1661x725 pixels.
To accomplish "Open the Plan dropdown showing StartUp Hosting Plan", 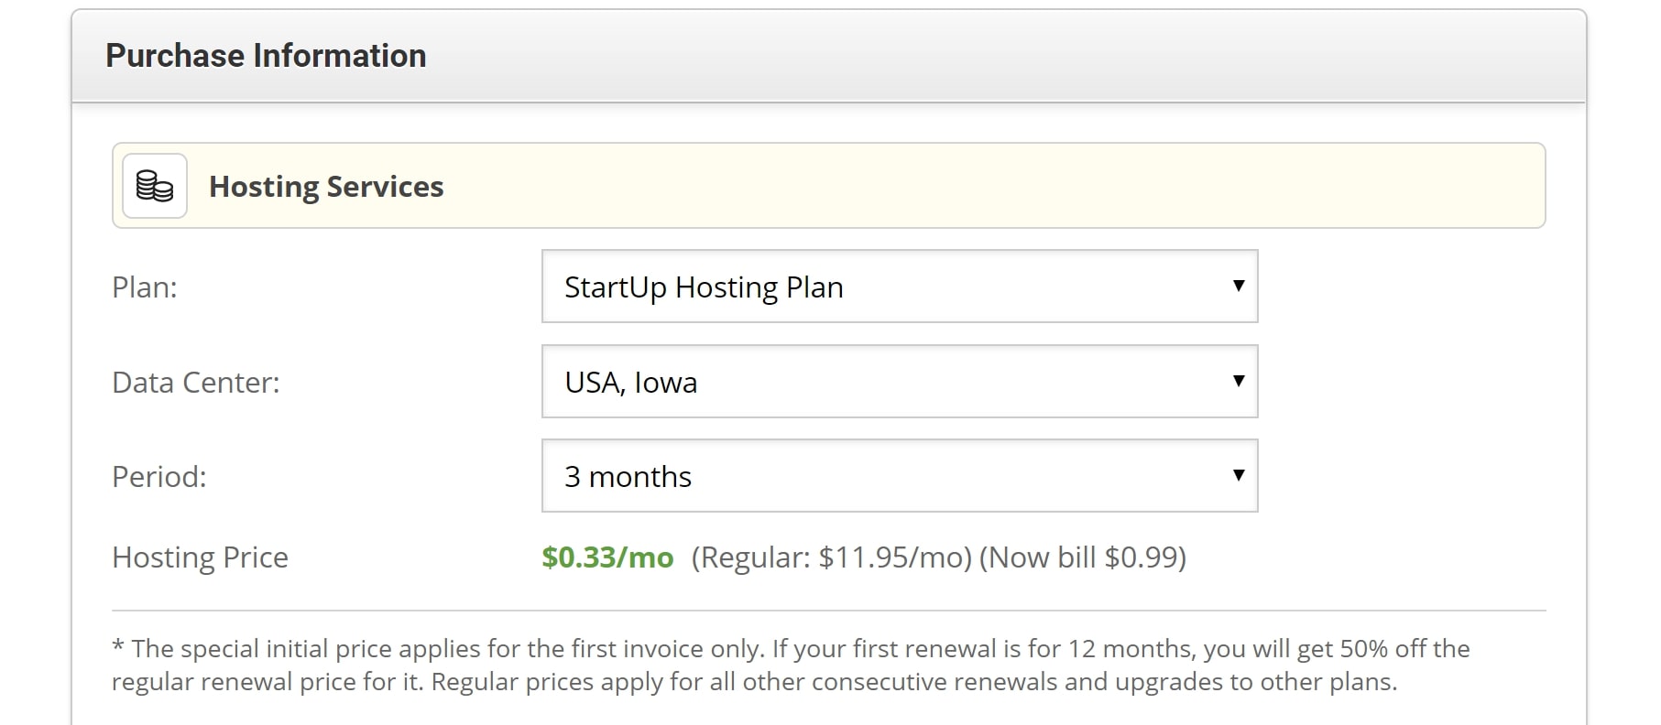I will (x=900, y=287).
